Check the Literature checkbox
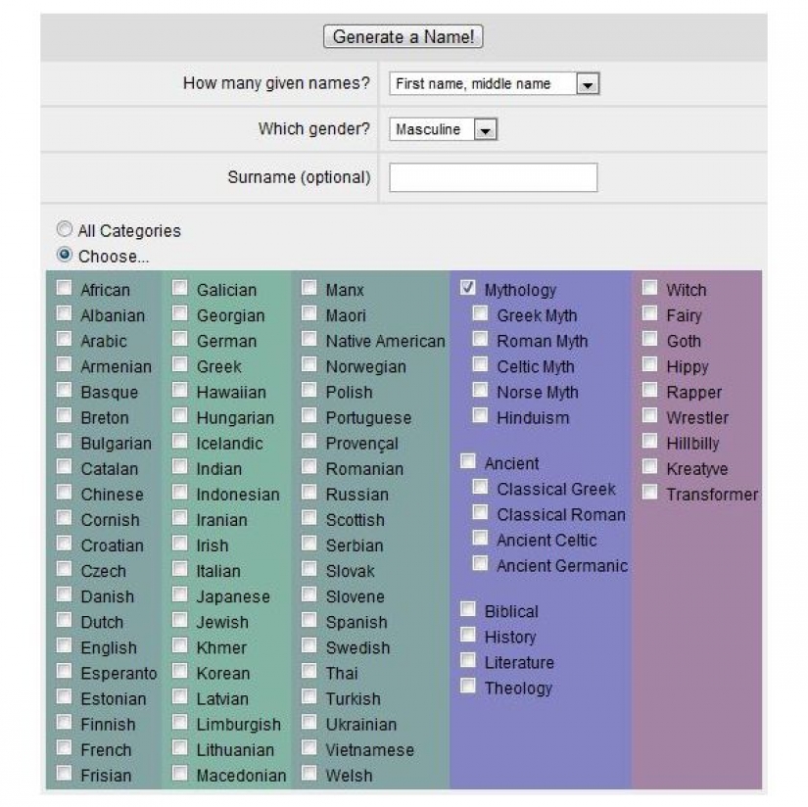 pyautogui.click(x=468, y=660)
